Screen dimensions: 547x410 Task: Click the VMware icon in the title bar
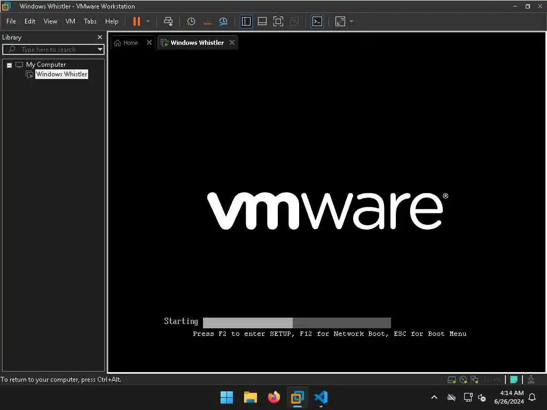point(6,6)
